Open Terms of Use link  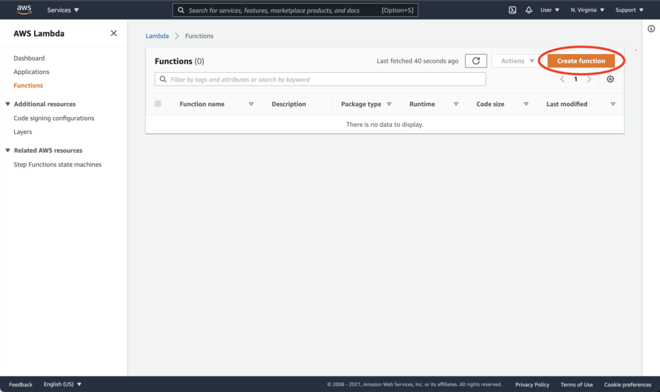577,384
